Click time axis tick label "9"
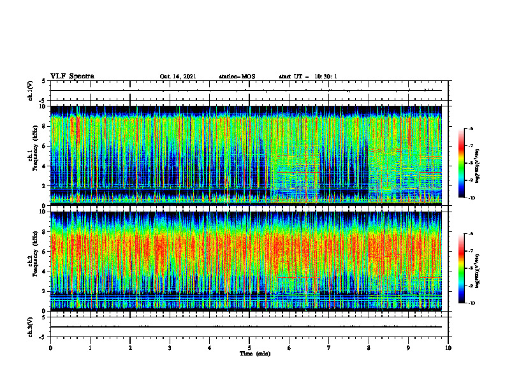The height and width of the screenshot is (390, 505). click(408, 348)
